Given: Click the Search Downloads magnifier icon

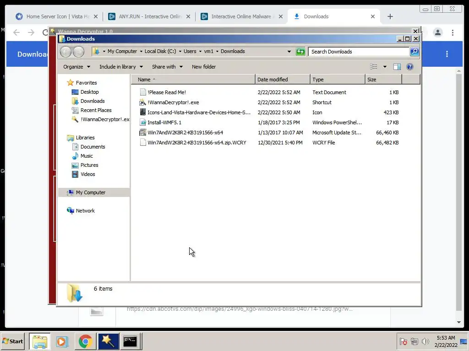Looking at the screenshot, I should click(x=414, y=52).
